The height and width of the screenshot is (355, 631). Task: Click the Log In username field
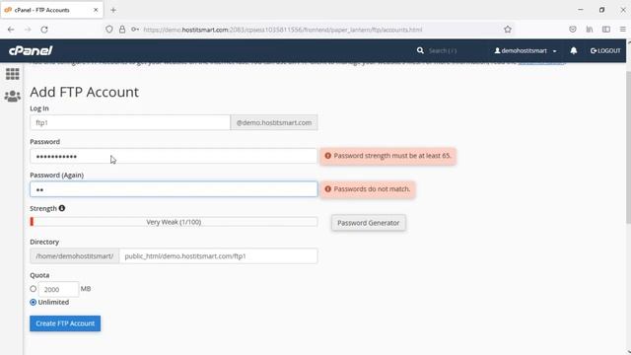point(130,122)
